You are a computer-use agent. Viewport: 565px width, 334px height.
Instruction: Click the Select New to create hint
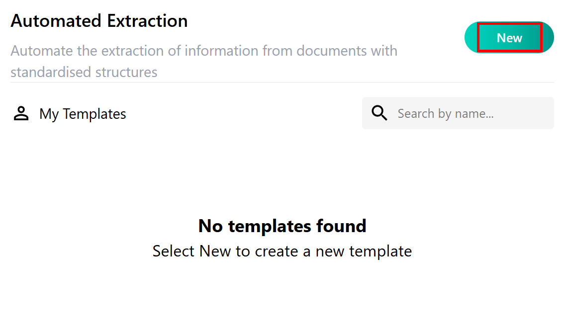point(282,251)
